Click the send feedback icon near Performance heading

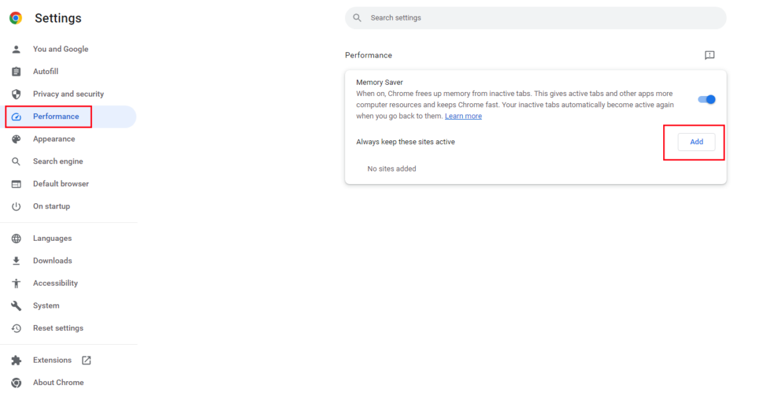[x=709, y=55]
